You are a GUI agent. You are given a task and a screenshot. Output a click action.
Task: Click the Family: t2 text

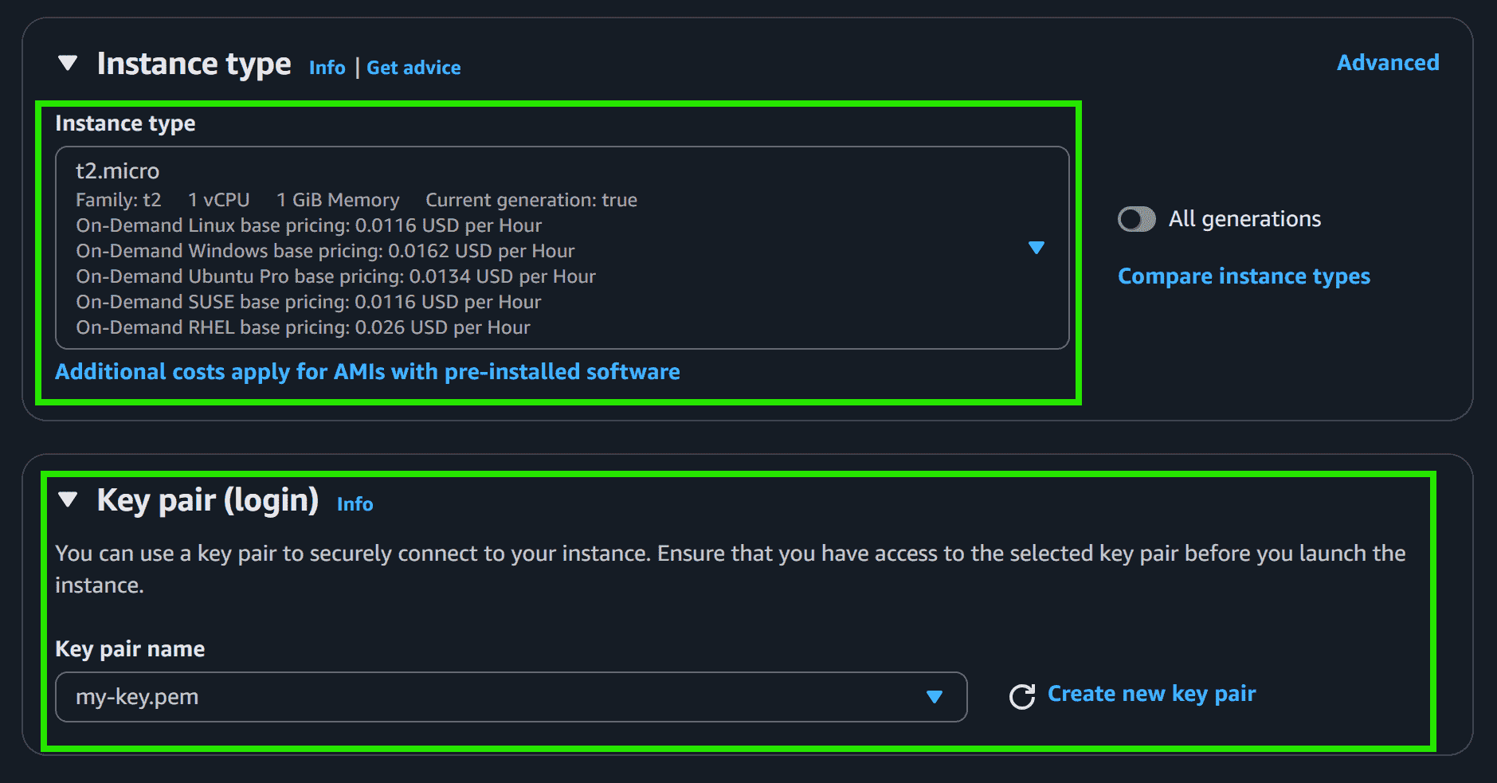coord(119,200)
